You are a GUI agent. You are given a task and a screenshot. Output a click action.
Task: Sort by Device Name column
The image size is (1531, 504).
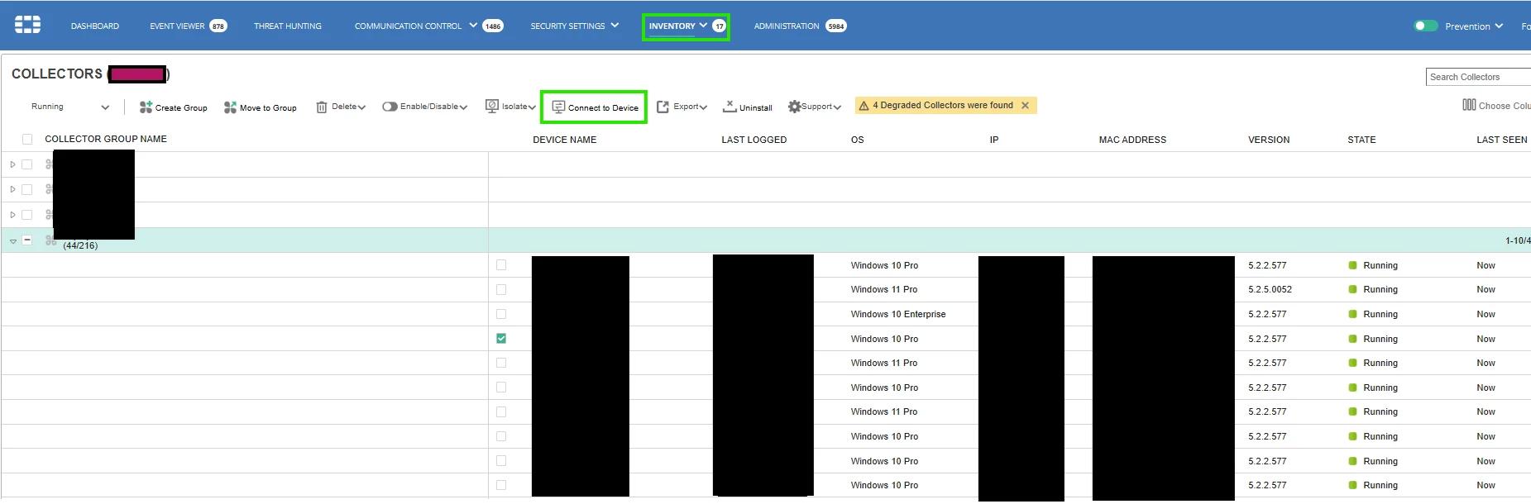pos(564,140)
